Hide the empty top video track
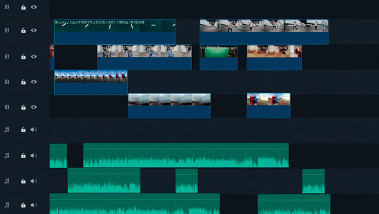379x214 pixels. [34, 7]
